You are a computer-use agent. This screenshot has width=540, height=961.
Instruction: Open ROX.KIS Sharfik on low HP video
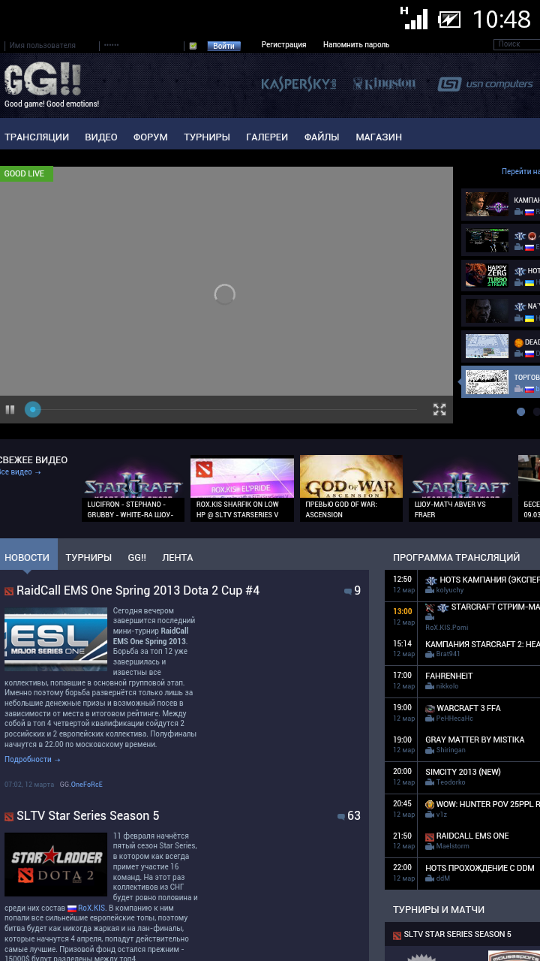pyautogui.click(x=242, y=488)
